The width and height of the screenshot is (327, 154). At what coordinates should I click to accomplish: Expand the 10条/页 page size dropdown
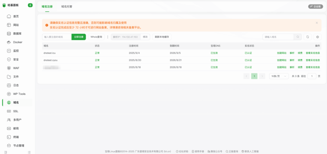[x=279, y=76]
